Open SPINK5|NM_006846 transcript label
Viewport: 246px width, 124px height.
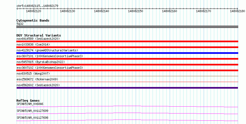point(30,104)
